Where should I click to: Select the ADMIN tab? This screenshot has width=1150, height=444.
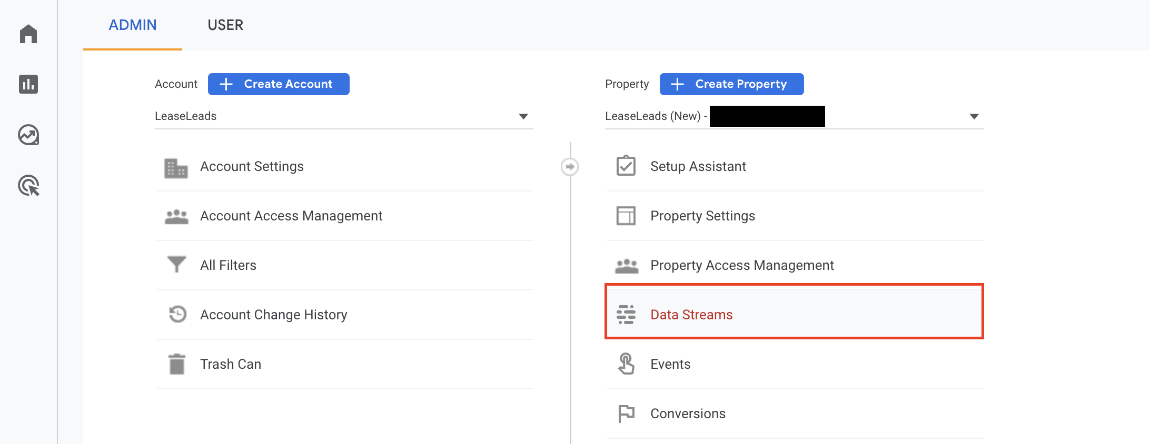[x=133, y=25]
